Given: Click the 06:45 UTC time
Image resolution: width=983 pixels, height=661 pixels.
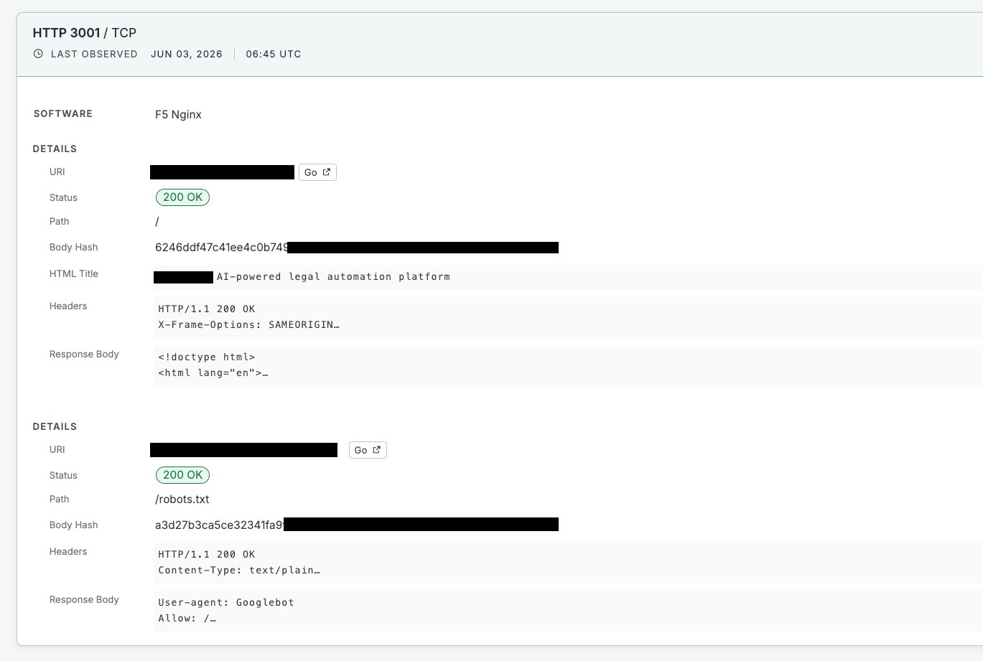Looking at the screenshot, I should click(x=274, y=54).
